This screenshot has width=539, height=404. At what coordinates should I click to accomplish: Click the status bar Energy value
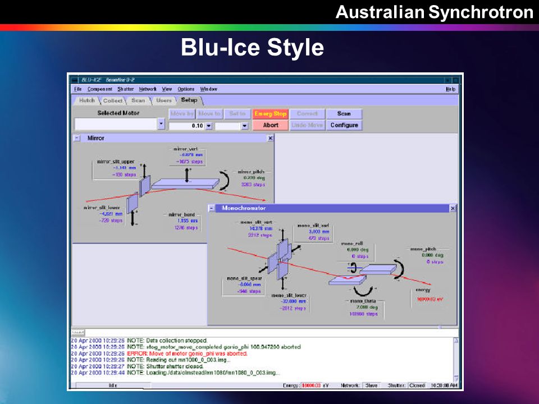[x=311, y=385]
